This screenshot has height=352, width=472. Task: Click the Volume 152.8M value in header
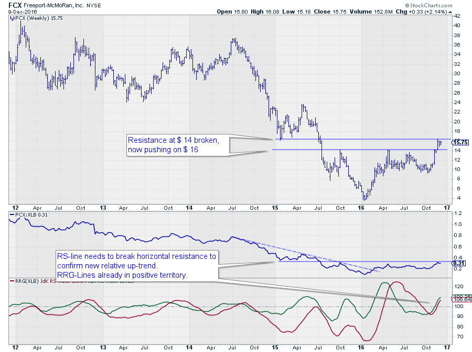[x=371, y=12]
